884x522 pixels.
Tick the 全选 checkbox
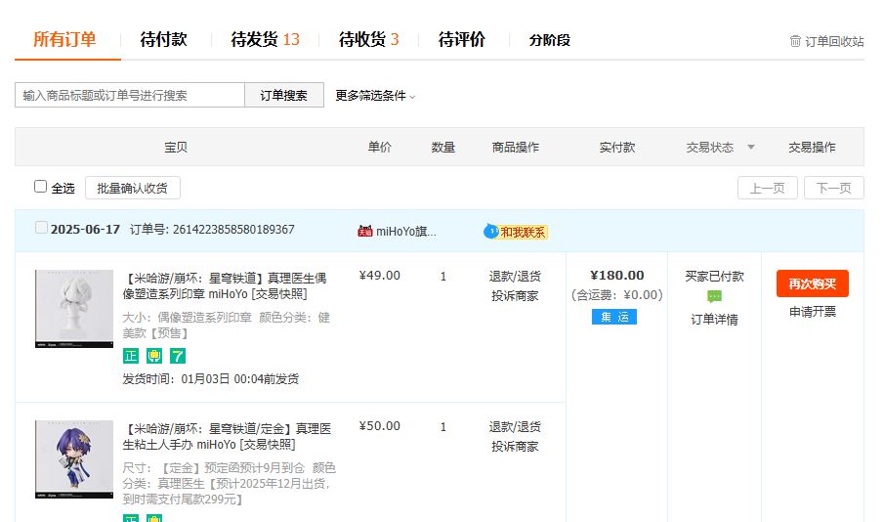point(40,187)
